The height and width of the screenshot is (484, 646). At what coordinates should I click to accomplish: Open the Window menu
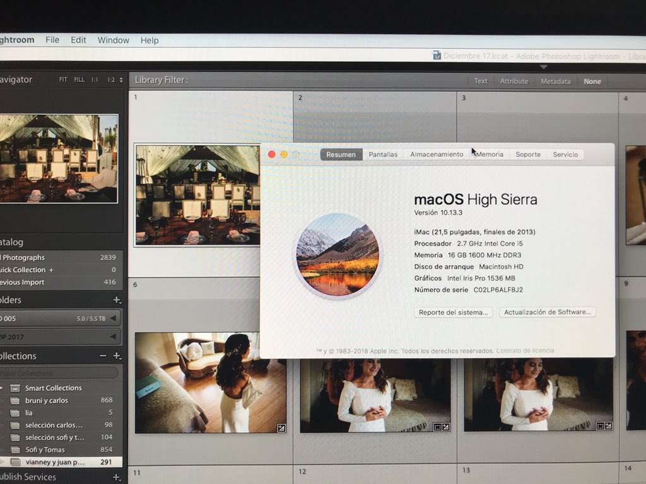(x=114, y=40)
